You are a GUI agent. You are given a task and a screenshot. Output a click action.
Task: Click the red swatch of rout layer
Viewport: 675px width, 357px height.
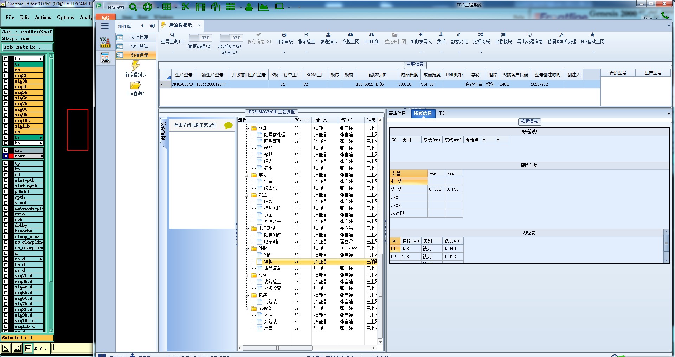click(11, 156)
